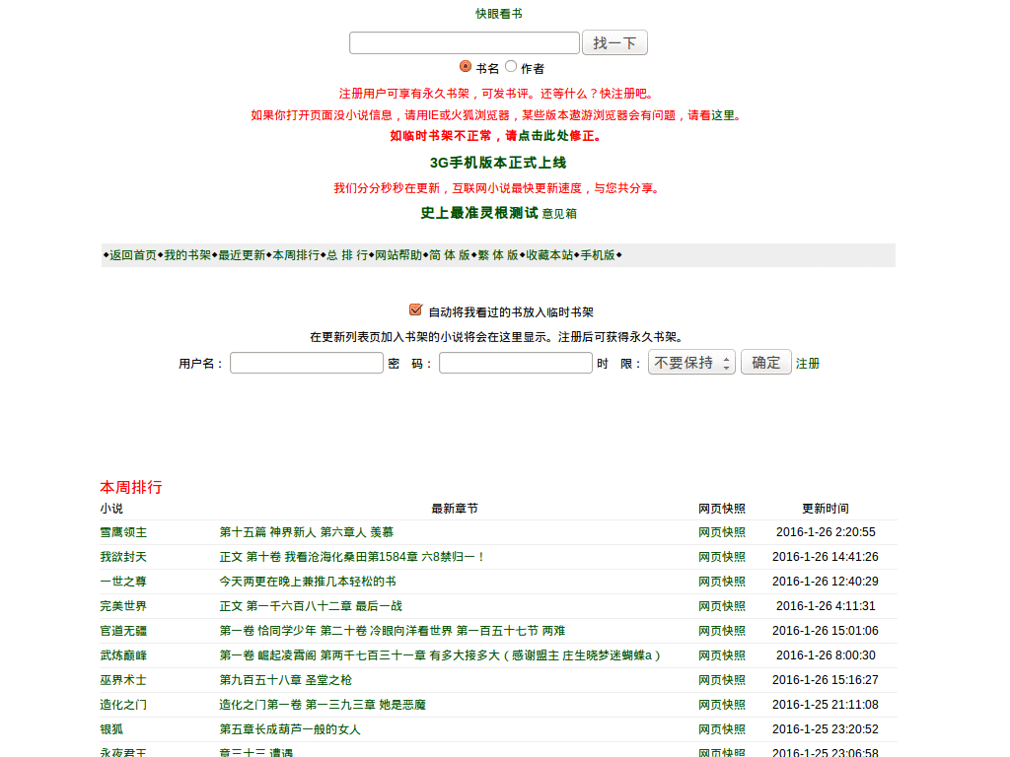The height and width of the screenshot is (757, 1010).
Task: Open the 注册 registration link
Action: coord(807,364)
